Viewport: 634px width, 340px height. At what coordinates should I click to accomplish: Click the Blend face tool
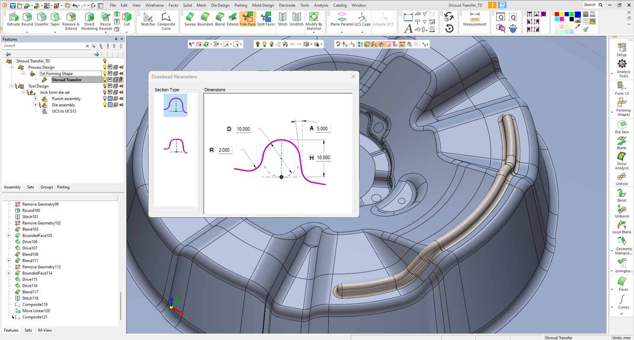[220, 20]
